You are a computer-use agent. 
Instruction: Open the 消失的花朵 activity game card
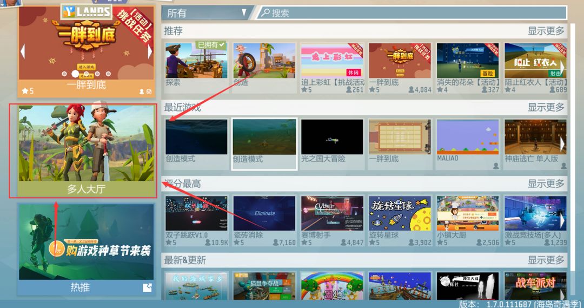pyautogui.click(x=467, y=68)
